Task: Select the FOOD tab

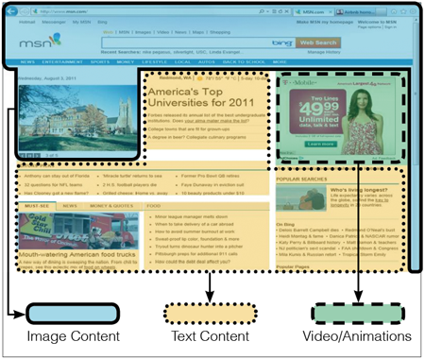Action: 154,206
